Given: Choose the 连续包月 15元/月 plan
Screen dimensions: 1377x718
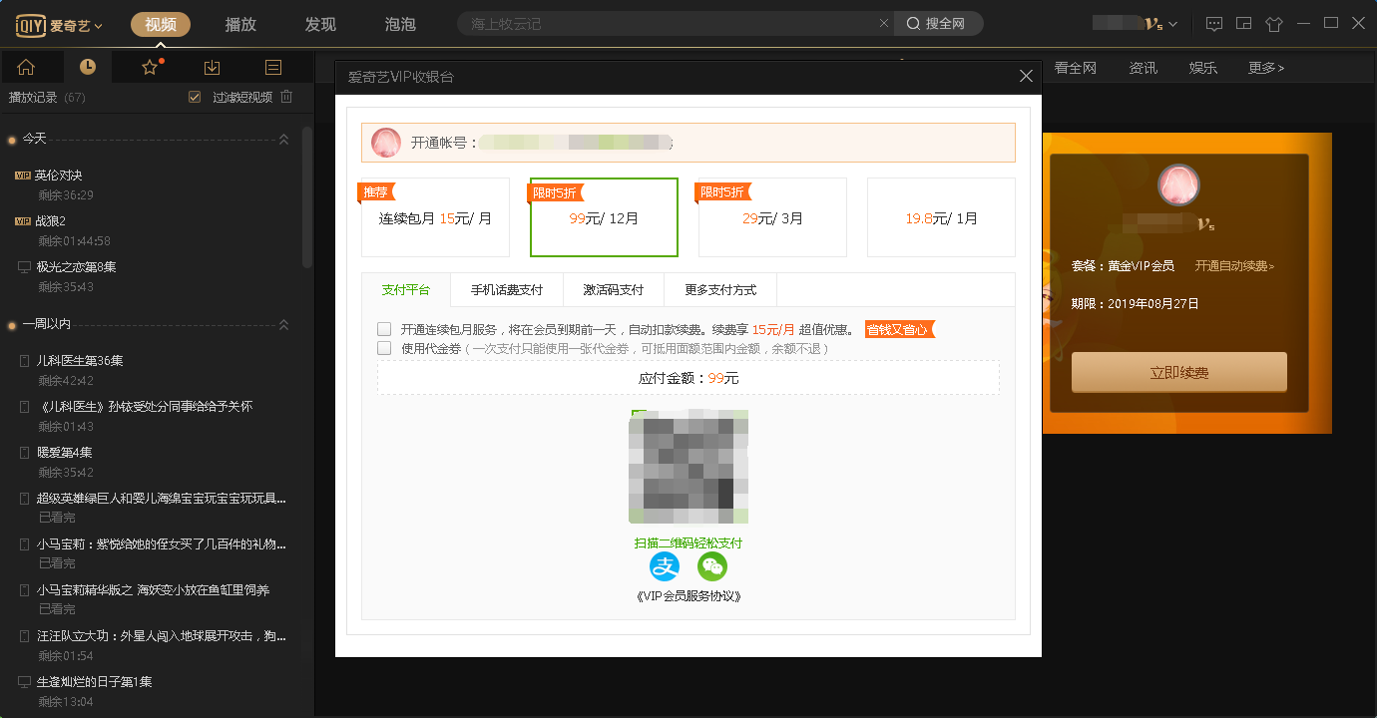Looking at the screenshot, I should pos(435,217).
